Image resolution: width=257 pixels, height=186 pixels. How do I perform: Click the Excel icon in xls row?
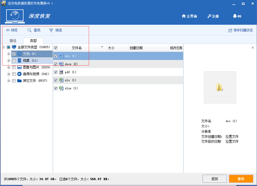point(61,80)
